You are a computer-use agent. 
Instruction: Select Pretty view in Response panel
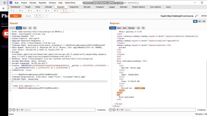pyautogui.click(x=113, y=28)
